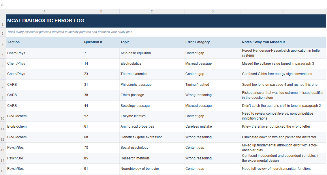The width and height of the screenshot is (327, 175).
Task: Click 'Need full review of neurotransmitter functions' cell
Action: [x=283, y=169]
